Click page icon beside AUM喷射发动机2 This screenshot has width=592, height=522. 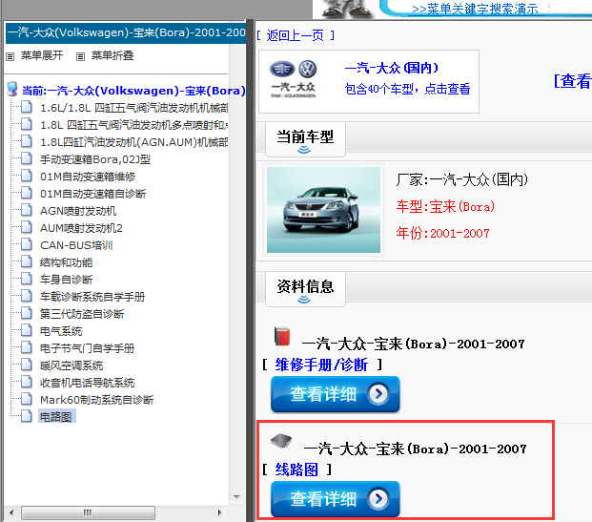pos(27,227)
